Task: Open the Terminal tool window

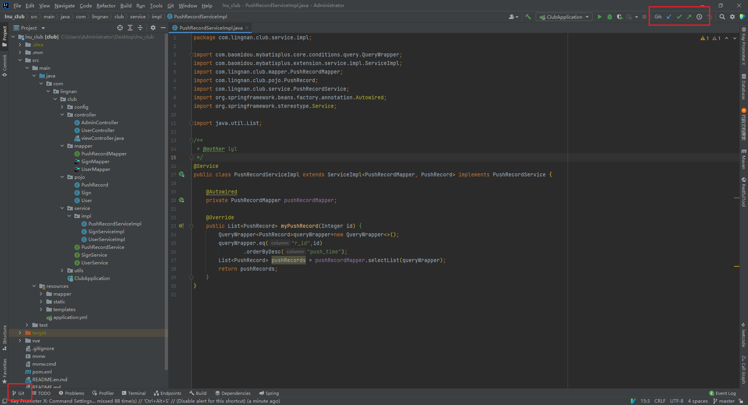Action: pos(134,393)
